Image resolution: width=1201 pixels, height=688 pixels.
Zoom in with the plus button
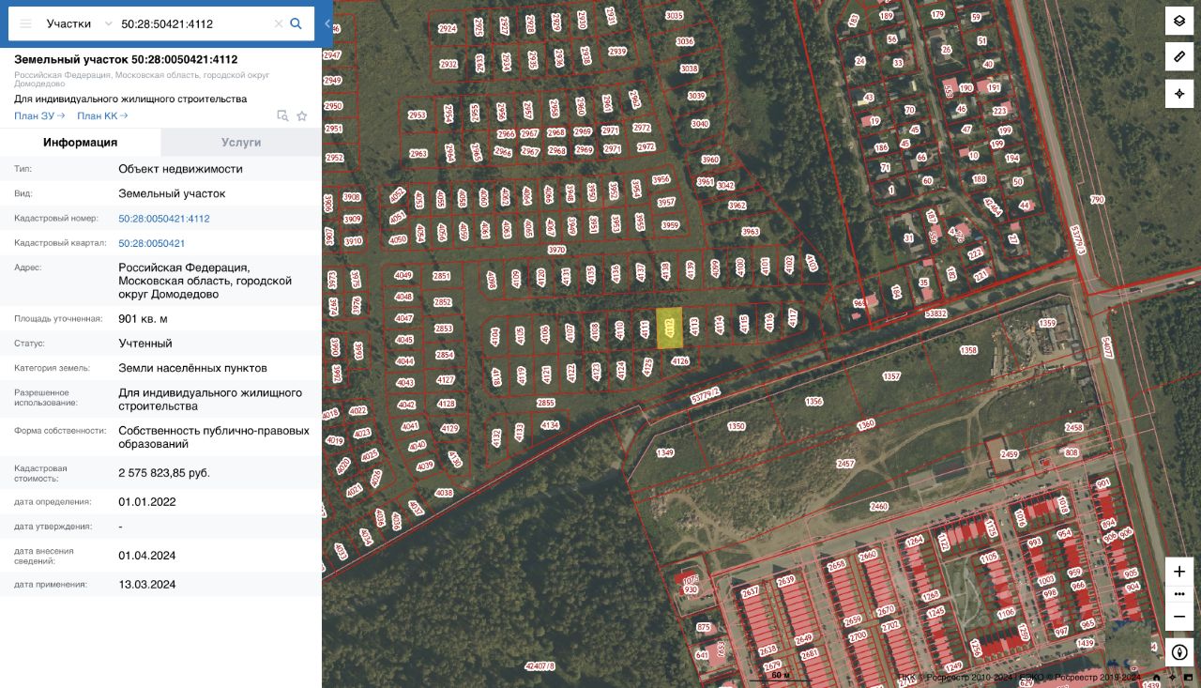[x=1179, y=571]
